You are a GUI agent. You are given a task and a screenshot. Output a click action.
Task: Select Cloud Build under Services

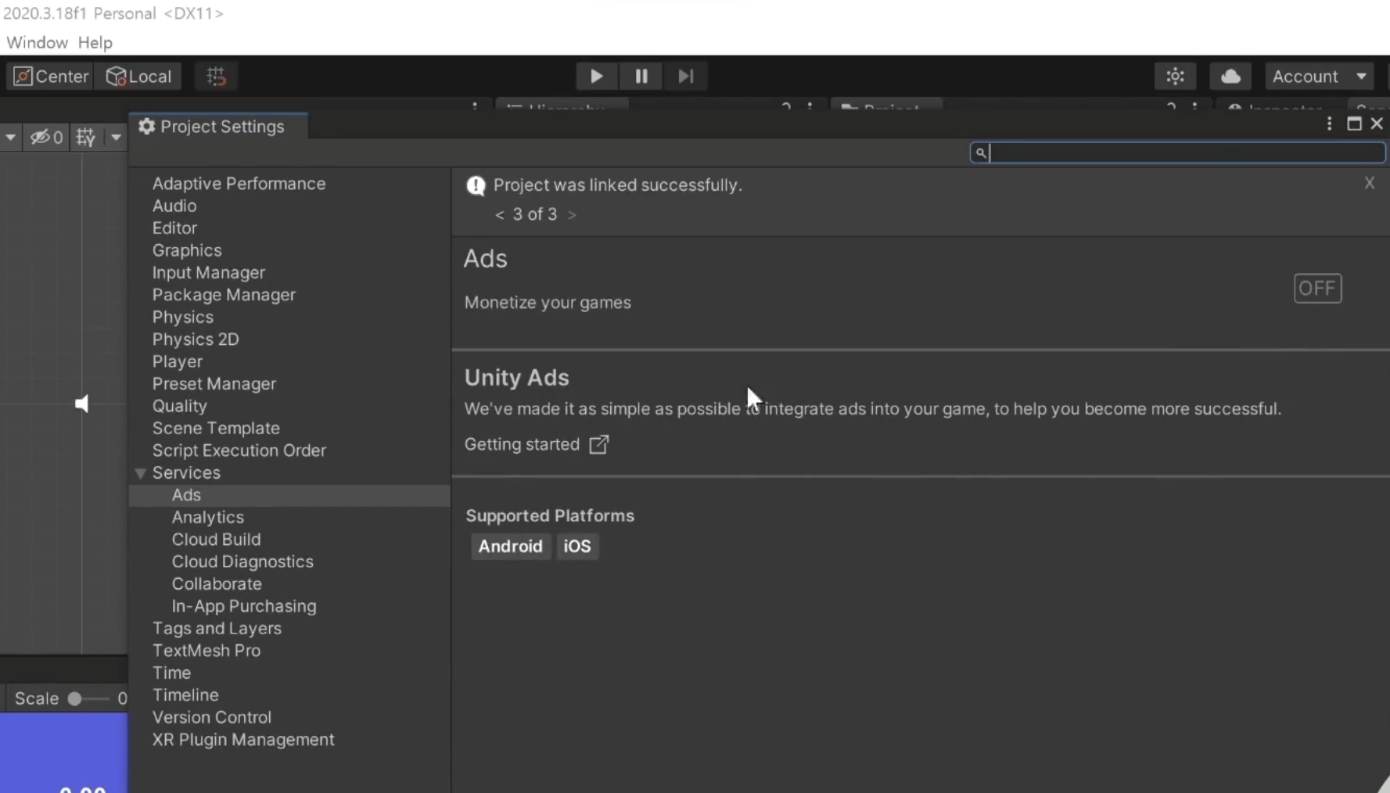coord(216,540)
